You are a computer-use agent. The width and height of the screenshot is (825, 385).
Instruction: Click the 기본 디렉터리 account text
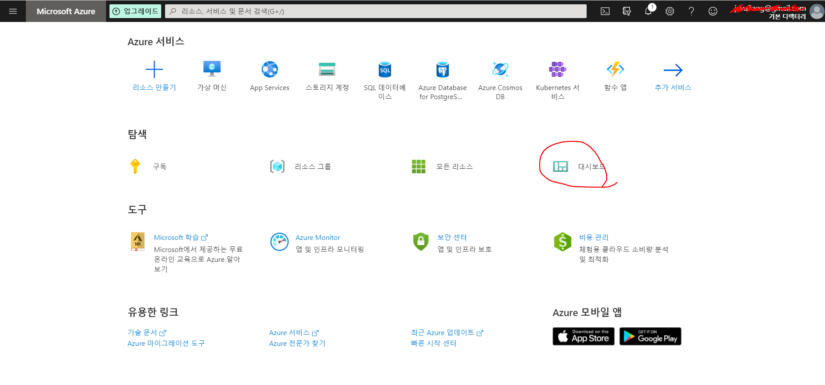pos(787,16)
